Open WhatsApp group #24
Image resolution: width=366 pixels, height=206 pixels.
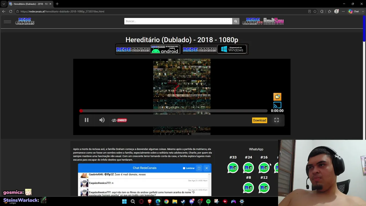click(248, 168)
